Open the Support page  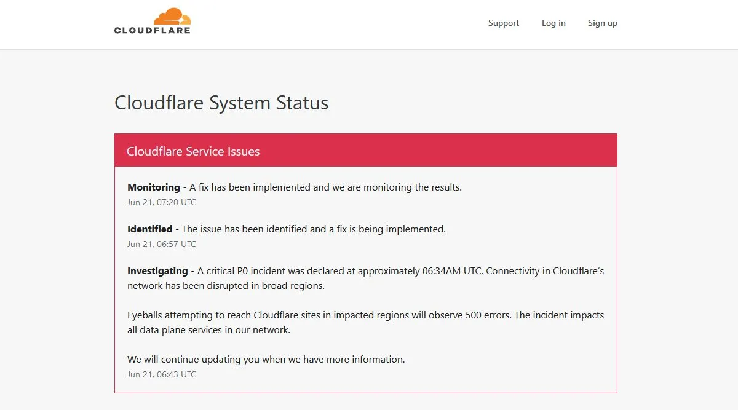[504, 23]
